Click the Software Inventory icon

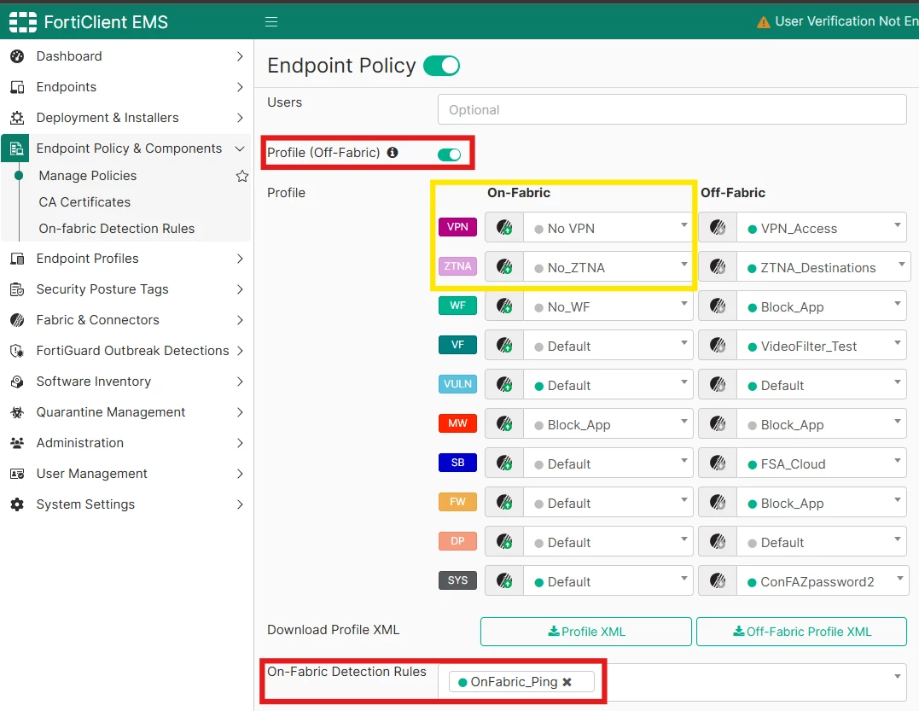[x=17, y=382]
